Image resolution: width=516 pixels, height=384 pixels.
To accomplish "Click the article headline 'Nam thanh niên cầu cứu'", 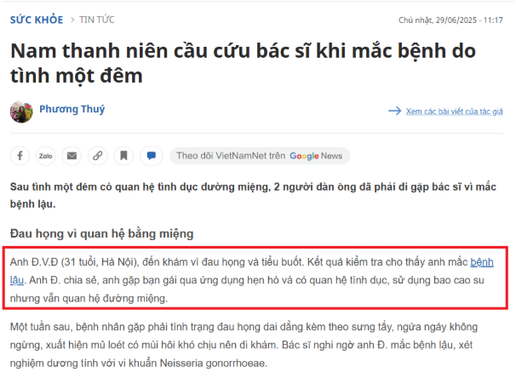I will (244, 63).
